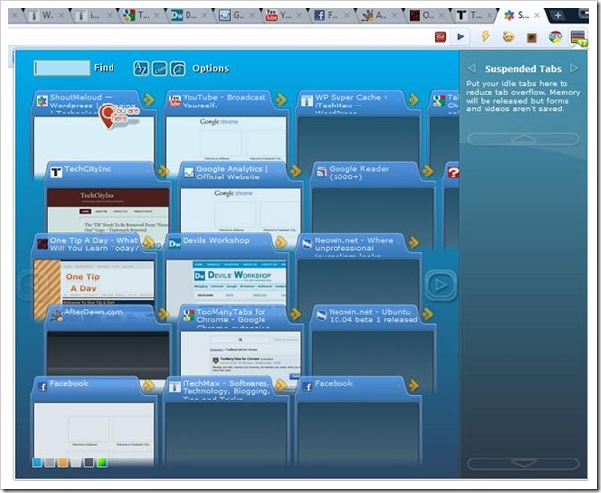The image size is (601, 493).
Task: Click the AfterDawn.com card title
Action: (x=94, y=312)
